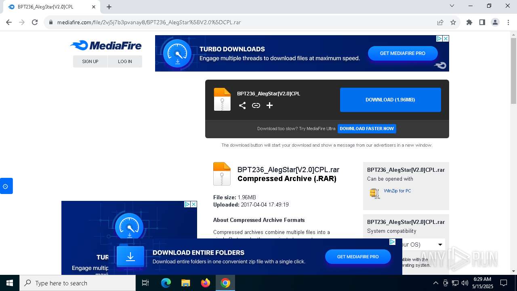
Task: Share this page from address bar
Action: pos(440,22)
